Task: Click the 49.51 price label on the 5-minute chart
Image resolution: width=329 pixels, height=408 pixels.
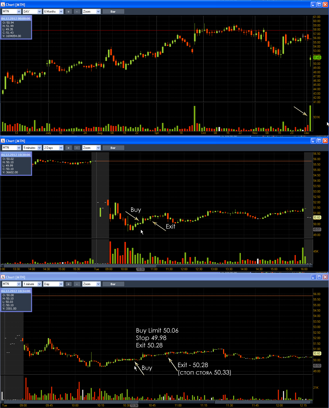Action: (317, 229)
